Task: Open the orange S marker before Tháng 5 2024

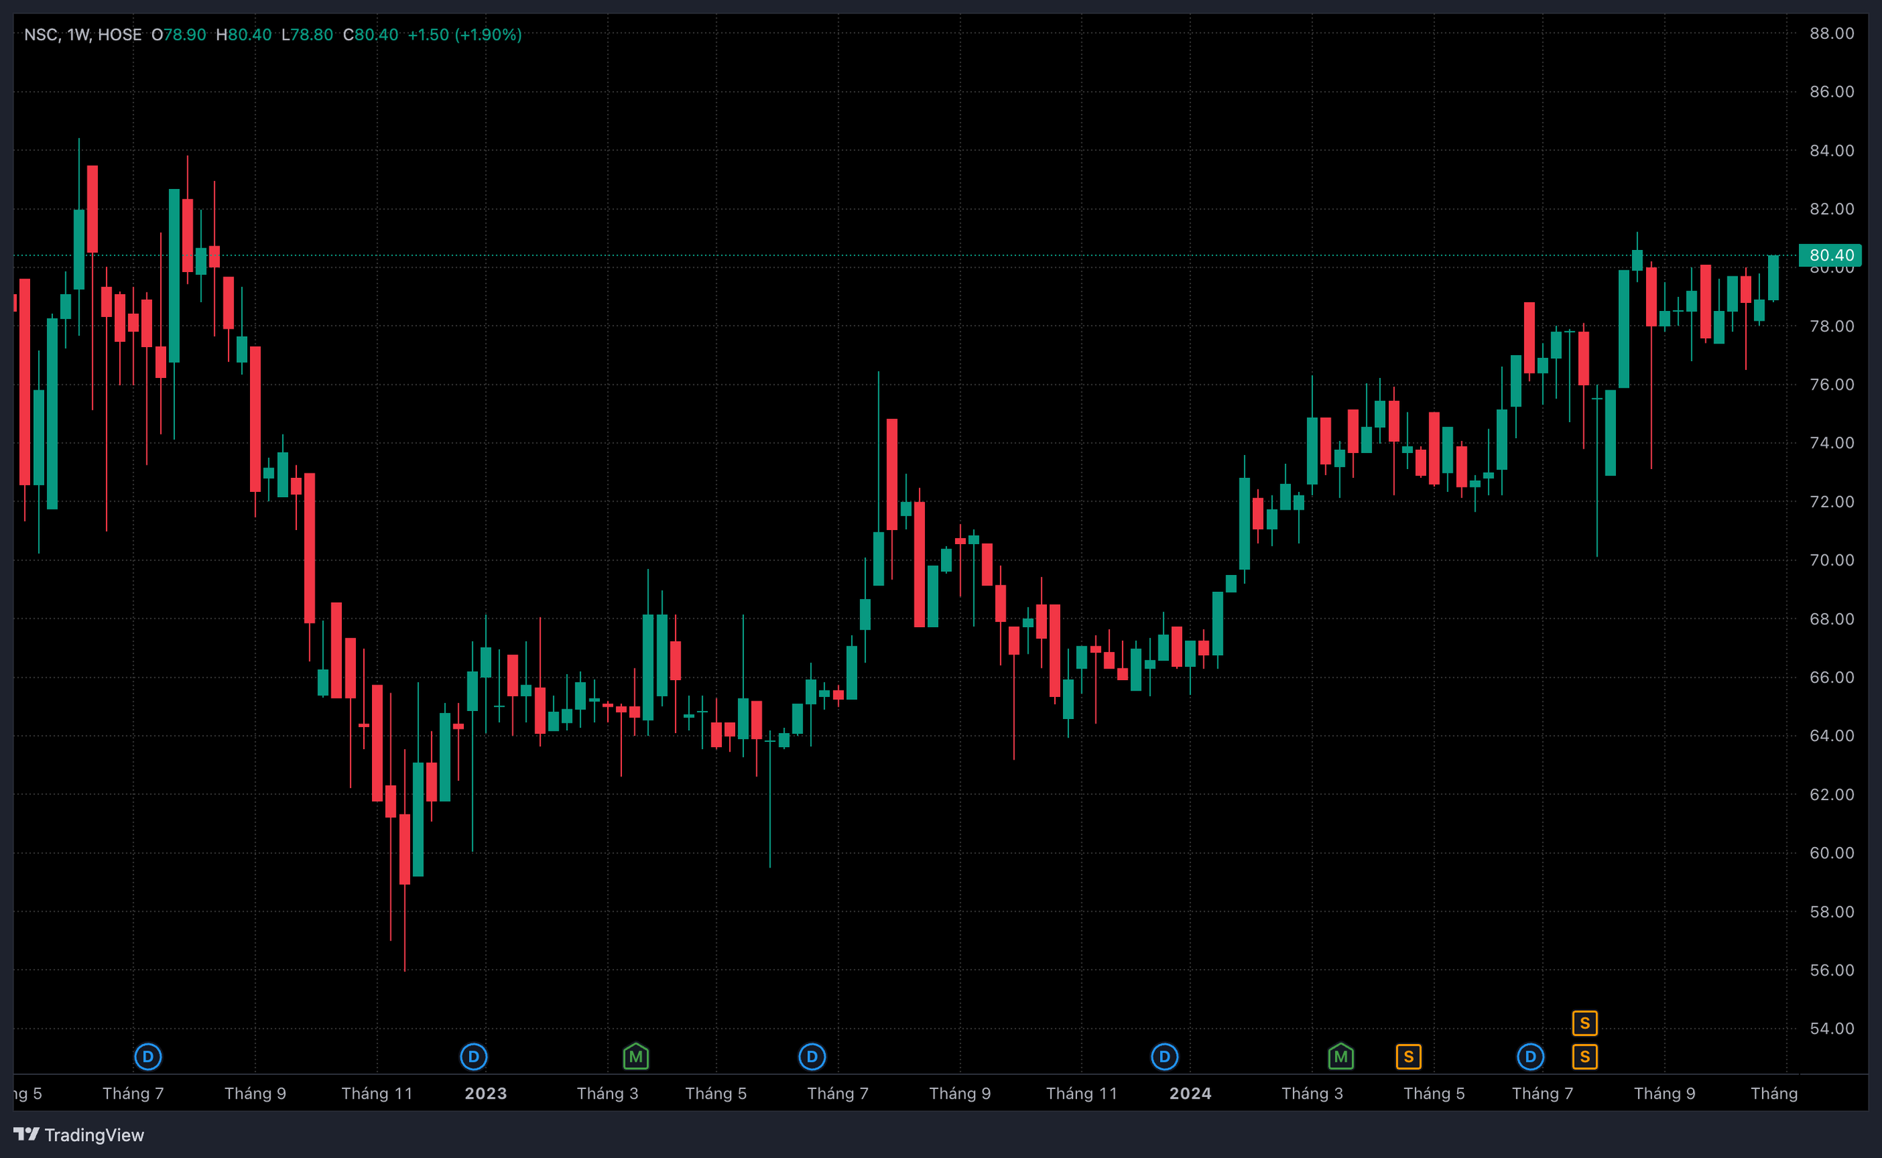Action: click(x=1408, y=1057)
